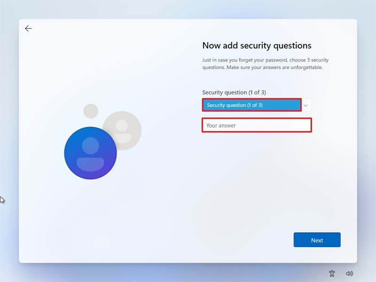Click the Now add security questions heading
Image resolution: width=376 pixels, height=282 pixels.
coord(257,46)
